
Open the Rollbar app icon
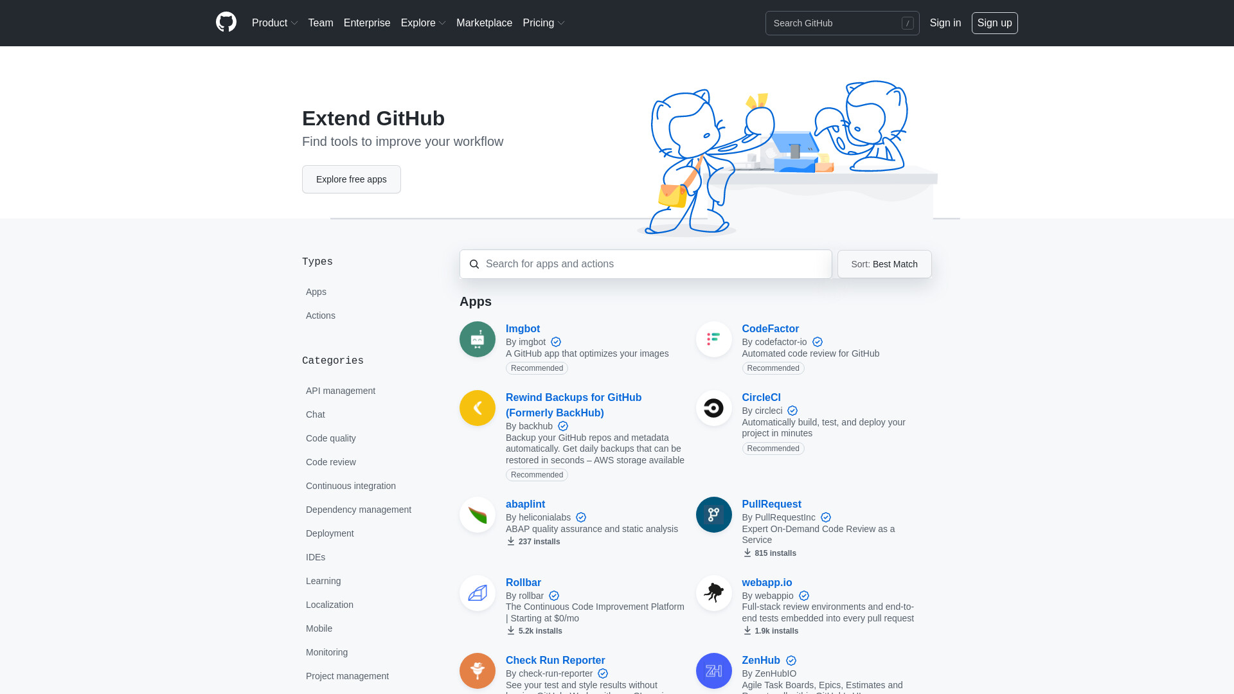click(x=478, y=593)
